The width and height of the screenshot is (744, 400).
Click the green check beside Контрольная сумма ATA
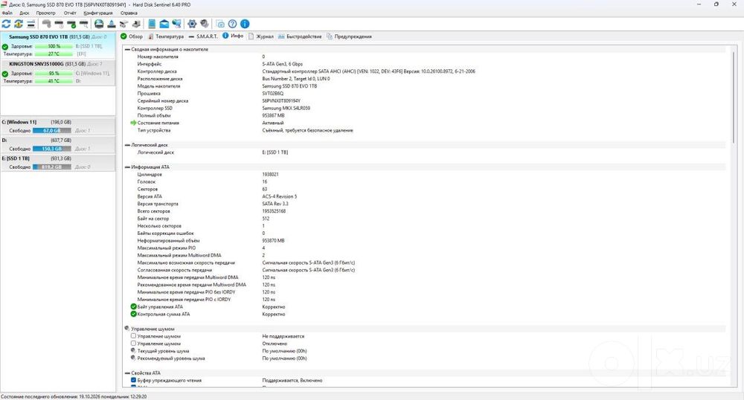point(133,314)
